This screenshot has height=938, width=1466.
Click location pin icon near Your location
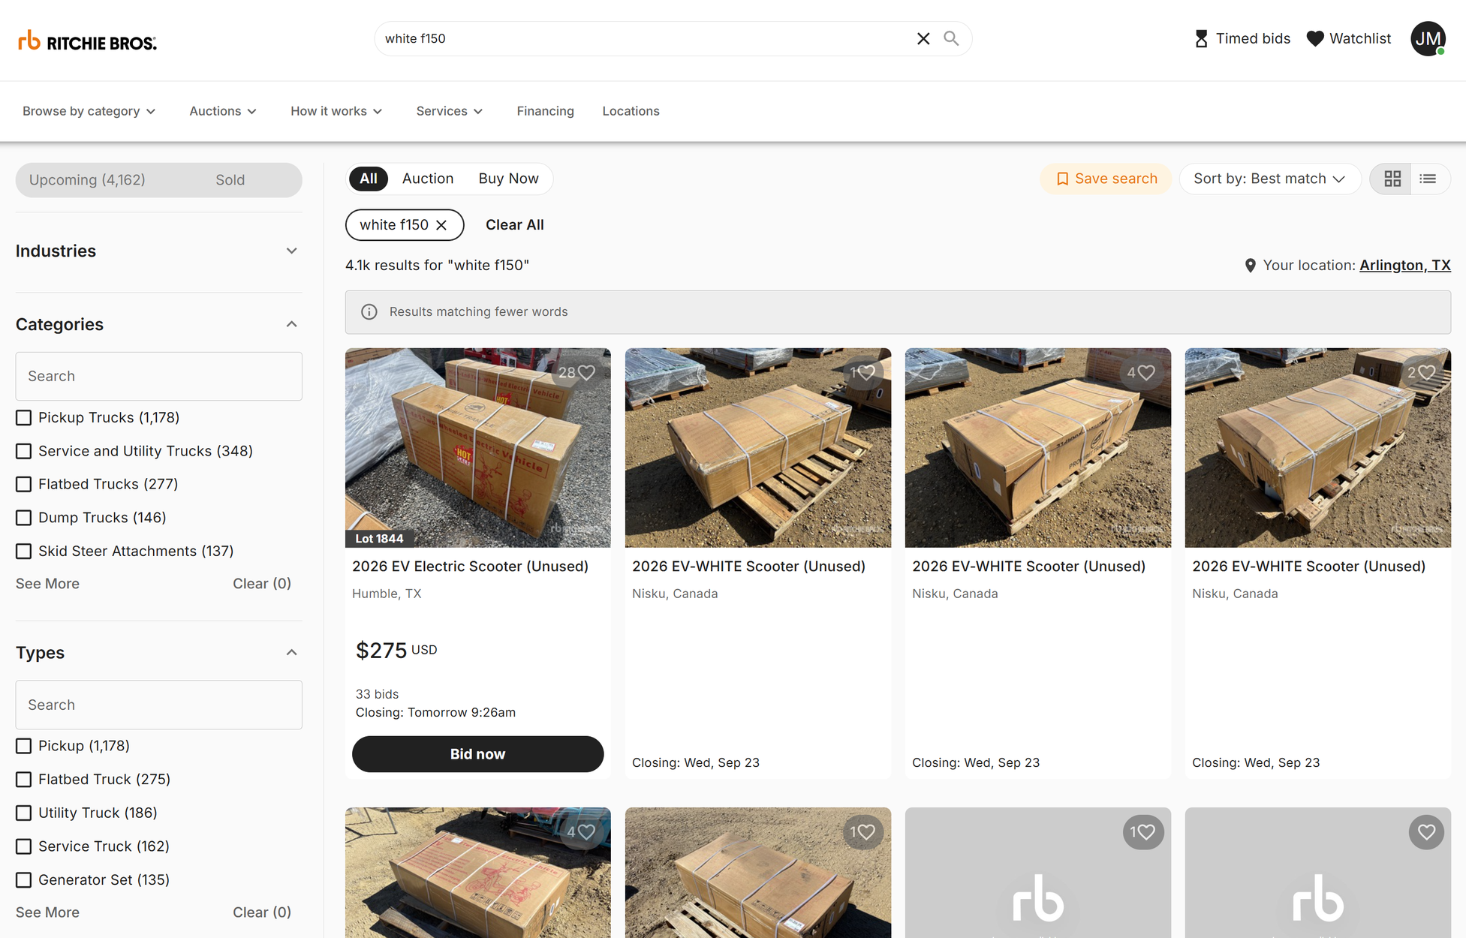[1250, 266]
